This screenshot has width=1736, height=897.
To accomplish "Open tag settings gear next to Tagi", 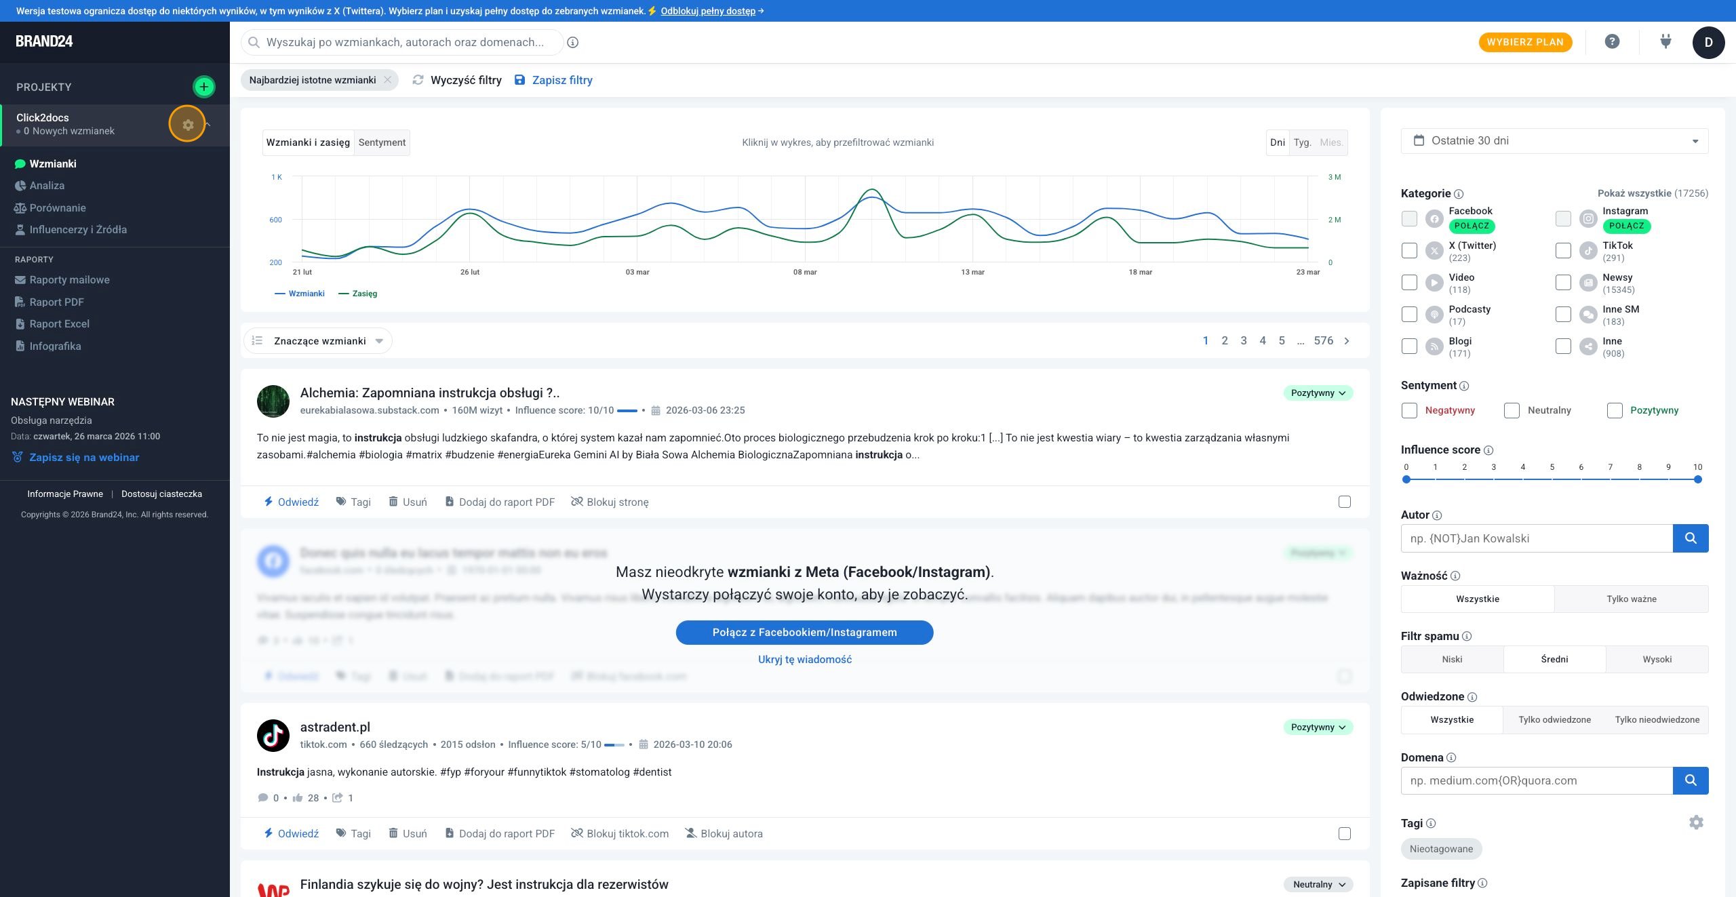I will [x=1696, y=822].
